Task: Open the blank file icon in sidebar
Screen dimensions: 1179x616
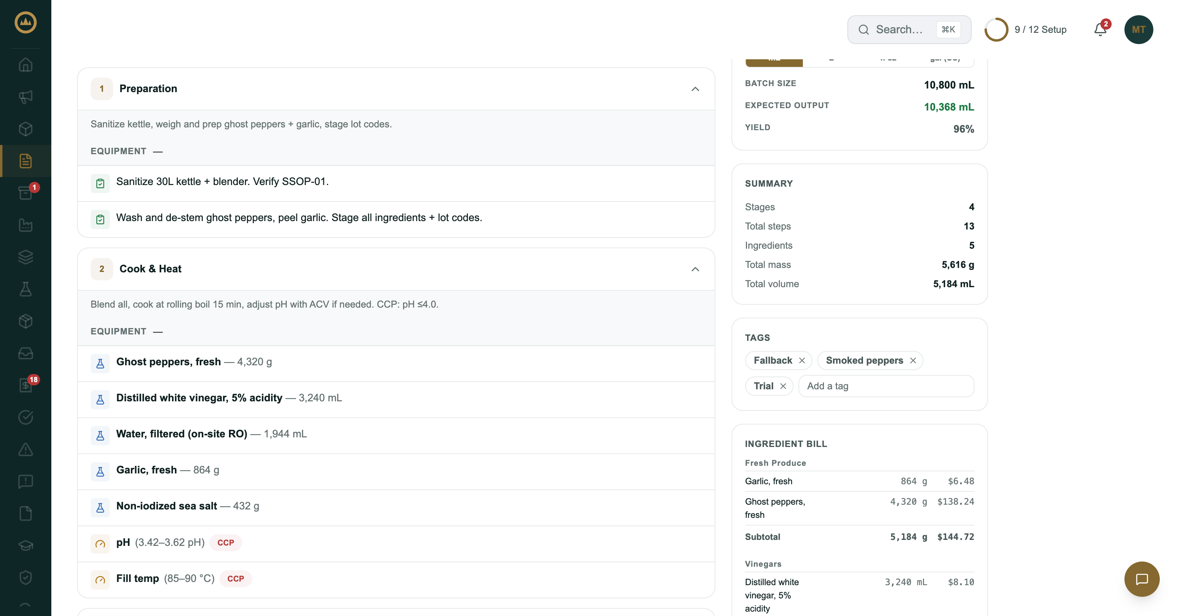Action: pyautogui.click(x=26, y=513)
